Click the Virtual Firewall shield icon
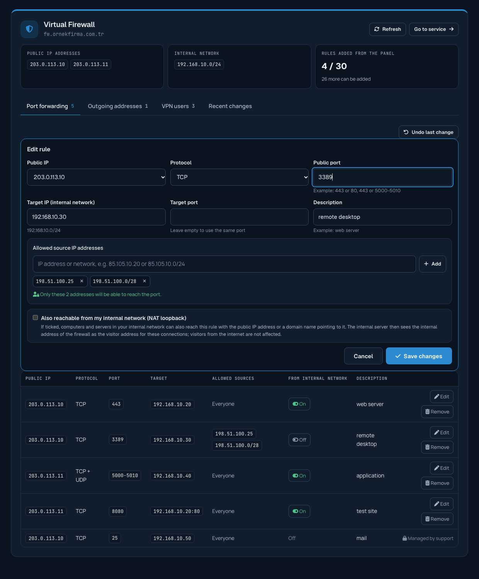The image size is (479, 579). 29,29
